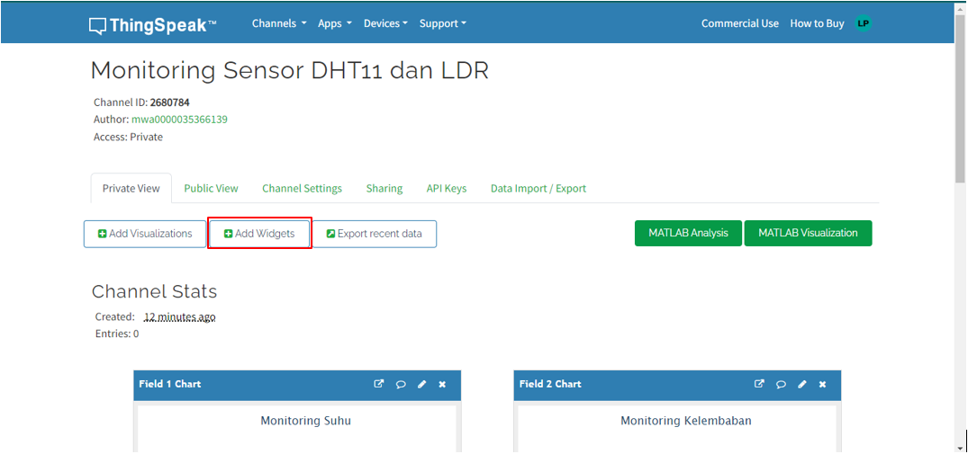Open the LP user avatar menu

click(x=863, y=23)
